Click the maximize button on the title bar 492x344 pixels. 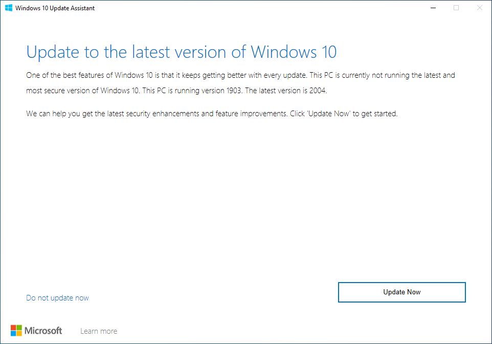456,8
